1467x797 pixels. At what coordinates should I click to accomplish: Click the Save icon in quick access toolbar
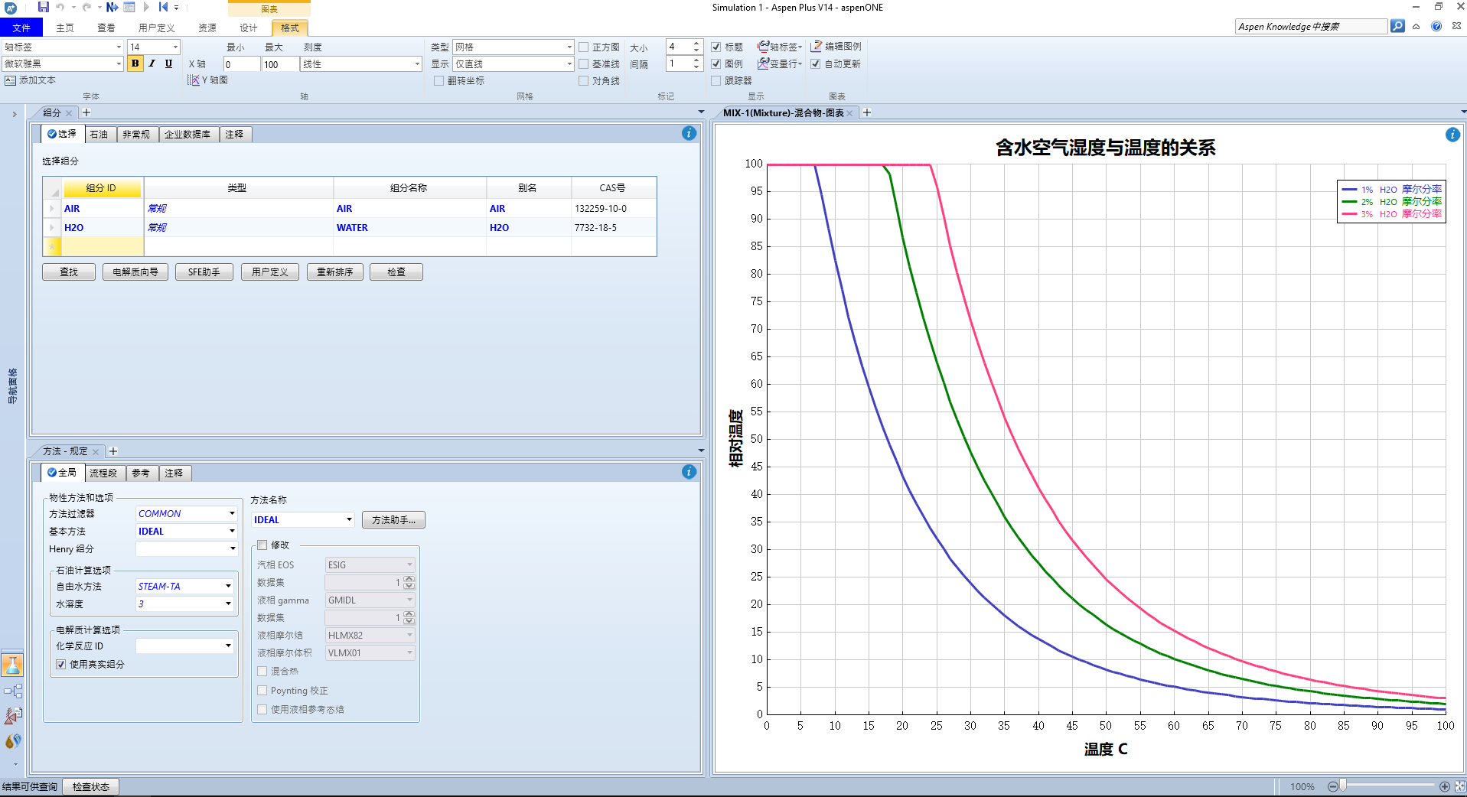(x=43, y=7)
